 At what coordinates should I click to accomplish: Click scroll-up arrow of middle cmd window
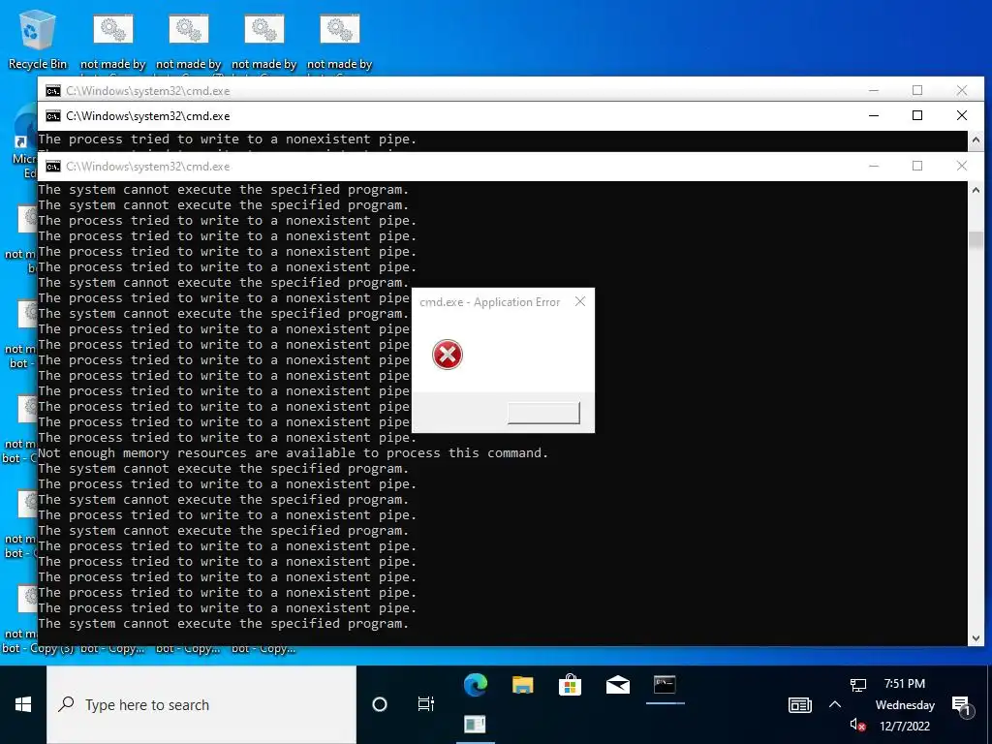(x=976, y=139)
